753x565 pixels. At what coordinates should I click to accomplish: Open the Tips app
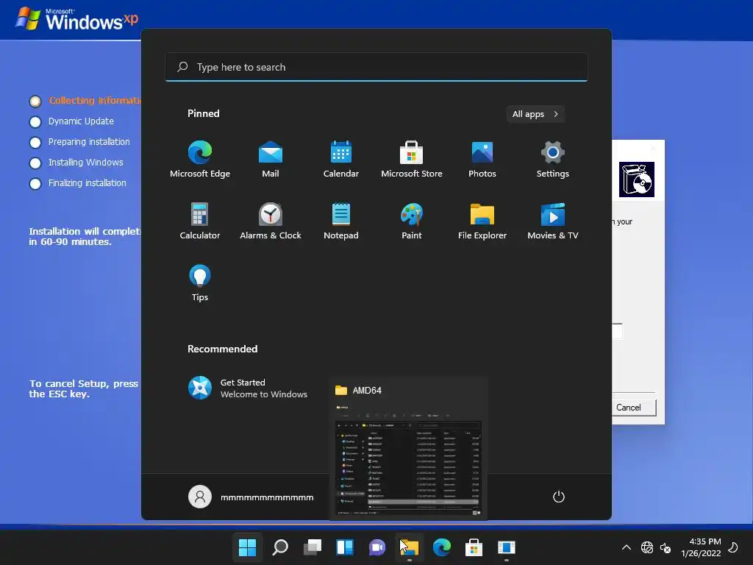[200, 283]
